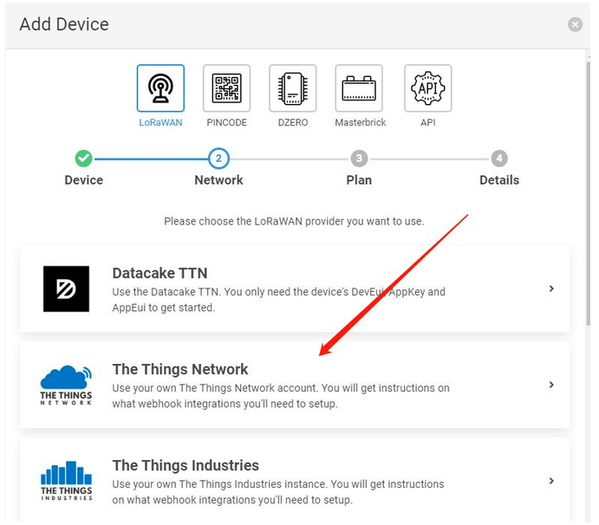Click the Add Device heading
Viewport: 599px width, 525px height.
pyautogui.click(x=64, y=24)
